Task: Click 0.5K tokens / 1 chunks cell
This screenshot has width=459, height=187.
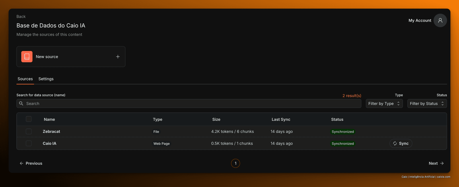Action: [x=232, y=143]
